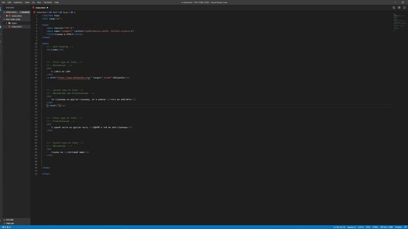The image size is (408, 229).
Task: Place cursor inside empty href quotes
Action: 60,106
